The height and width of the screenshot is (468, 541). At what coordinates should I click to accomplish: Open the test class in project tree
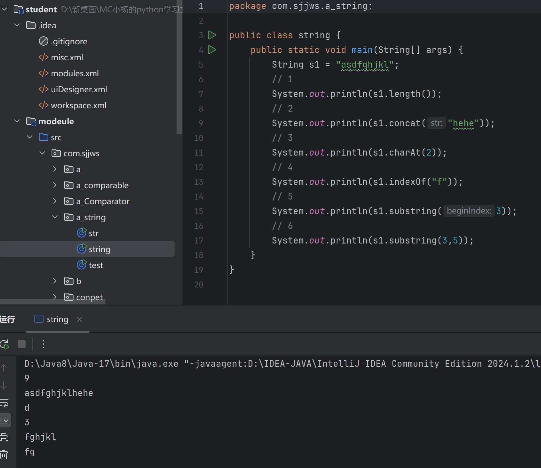pyautogui.click(x=96, y=265)
